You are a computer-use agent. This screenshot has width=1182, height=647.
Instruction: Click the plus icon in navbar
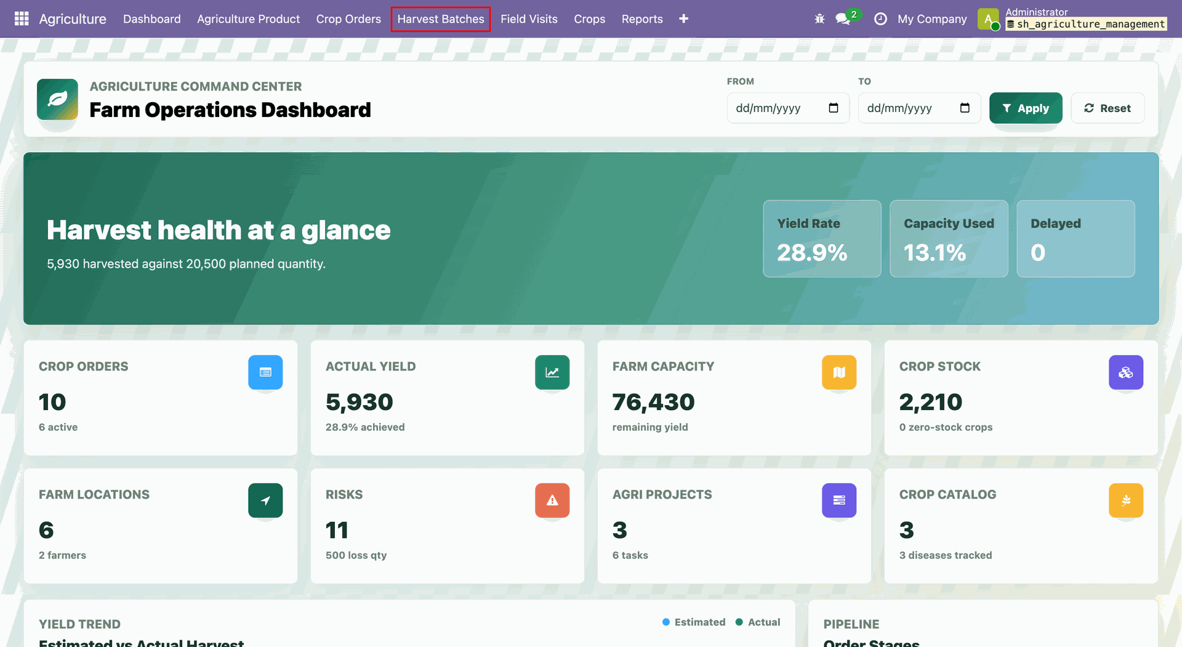[x=683, y=19]
